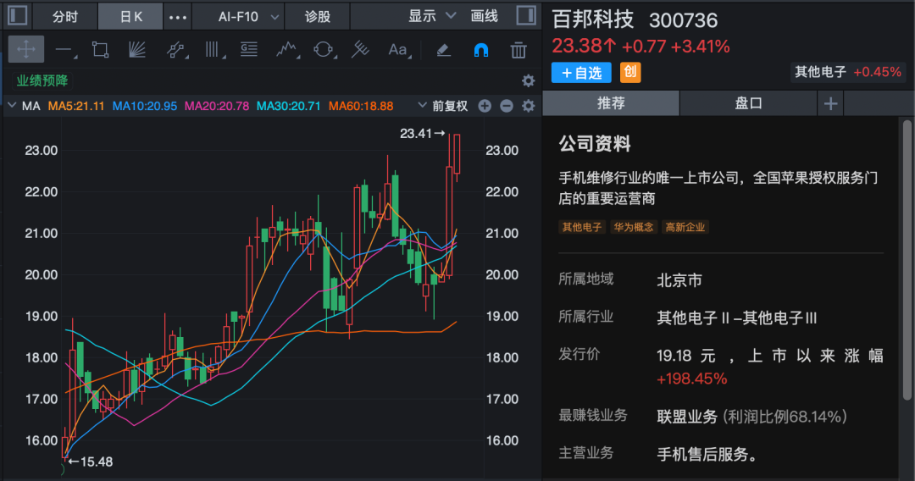Viewport: 915px width, 481px height.
Task: Toggle the magnet snap mode
Action: click(480, 50)
